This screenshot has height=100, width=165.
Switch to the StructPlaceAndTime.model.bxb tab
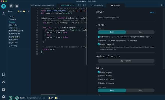click(42, 5)
